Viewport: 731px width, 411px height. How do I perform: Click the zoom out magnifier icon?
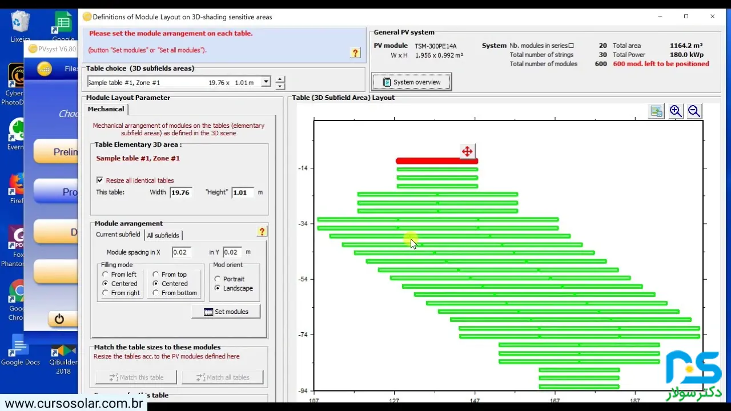point(694,111)
